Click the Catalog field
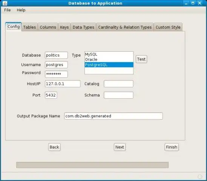 click(x=118, y=84)
